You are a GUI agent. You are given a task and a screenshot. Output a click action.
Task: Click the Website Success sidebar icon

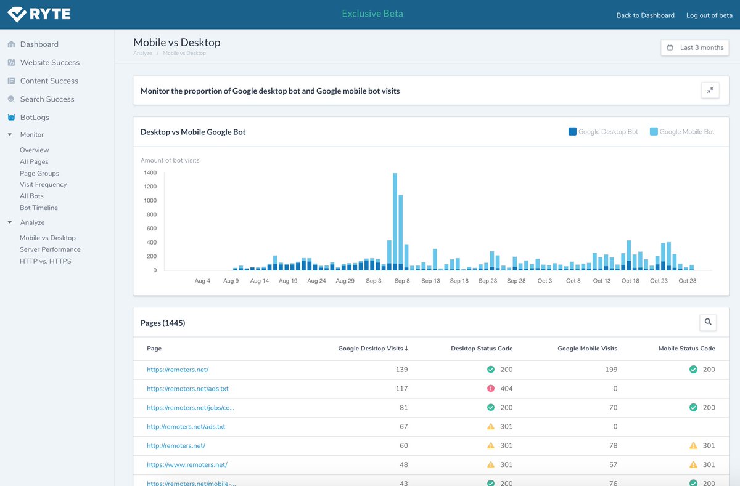[11, 63]
